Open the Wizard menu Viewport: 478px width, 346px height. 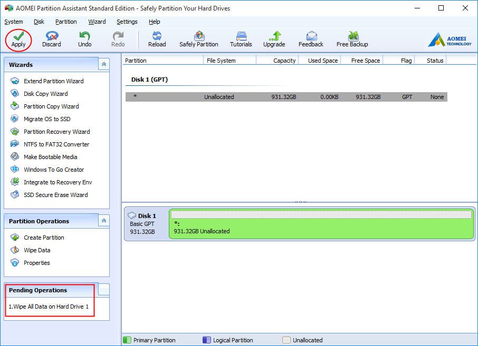click(x=97, y=22)
